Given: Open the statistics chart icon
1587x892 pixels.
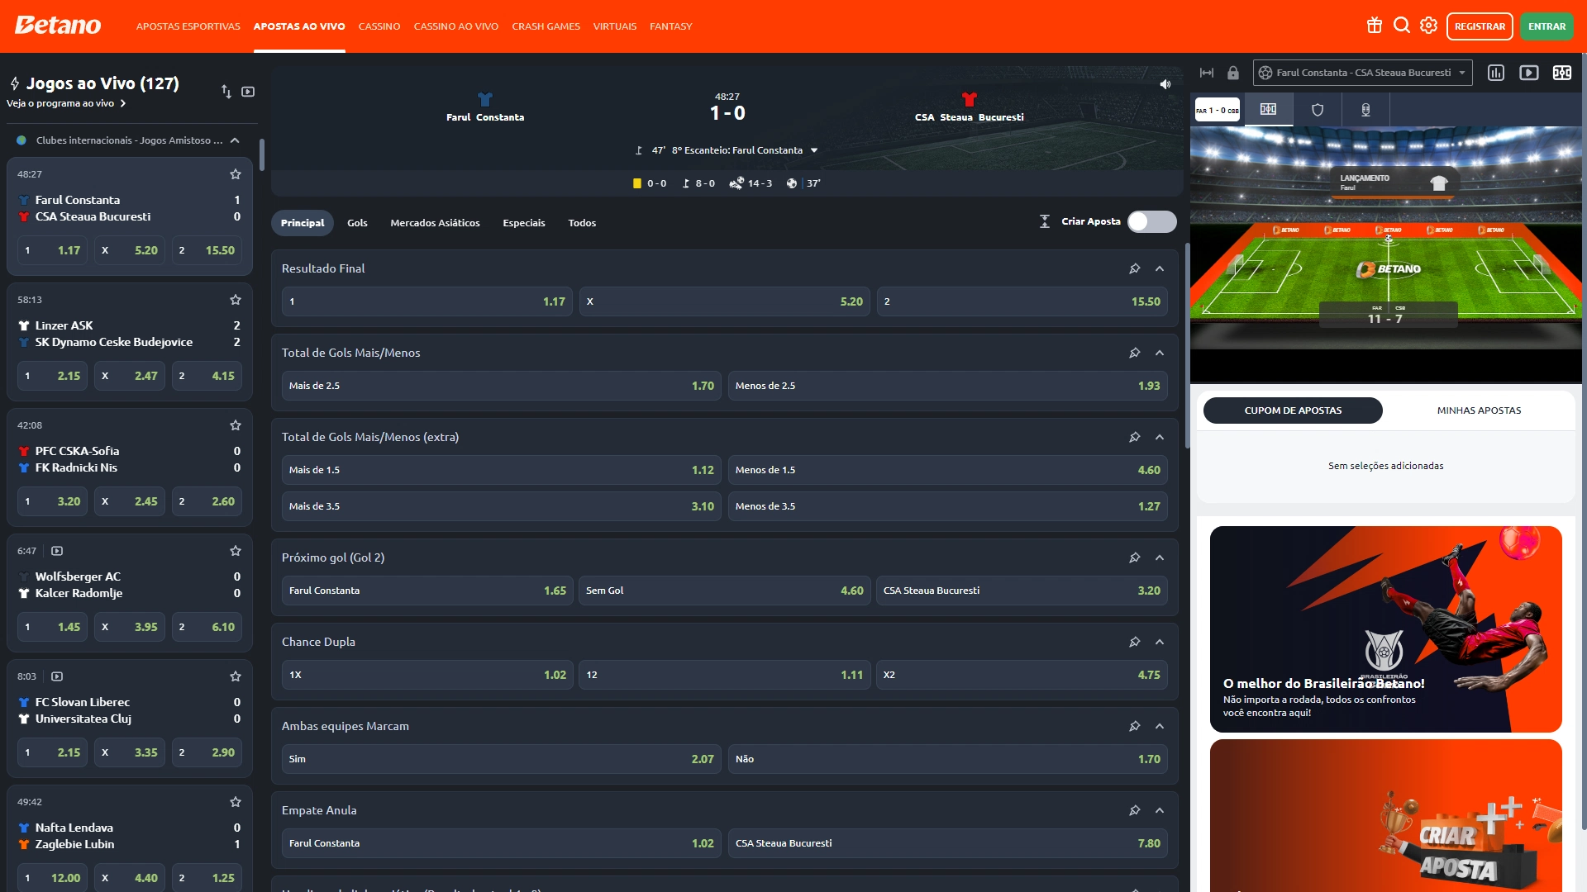Looking at the screenshot, I should click(1496, 73).
